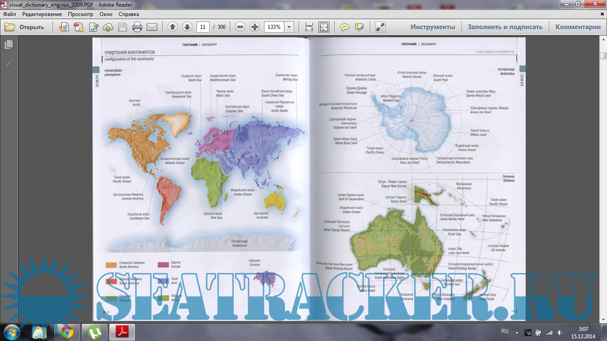Click the send by email envelope icon
The image size is (607, 341).
point(152,27)
